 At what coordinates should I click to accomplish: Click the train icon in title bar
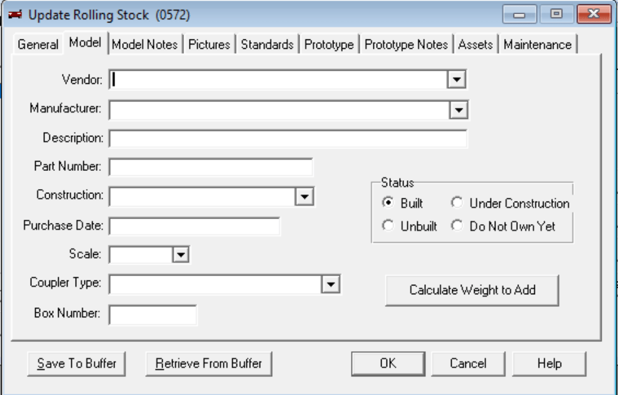point(16,14)
